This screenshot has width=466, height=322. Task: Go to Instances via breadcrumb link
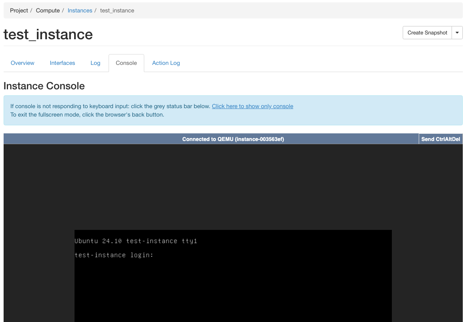pos(80,10)
